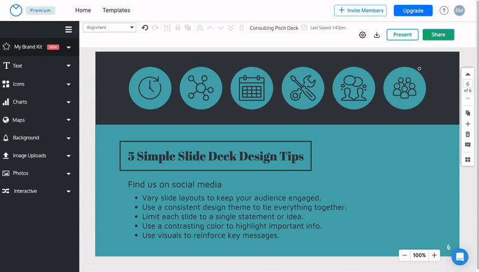Click the Present button
Screen dimensions: 479x272
pyautogui.click(x=402, y=35)
